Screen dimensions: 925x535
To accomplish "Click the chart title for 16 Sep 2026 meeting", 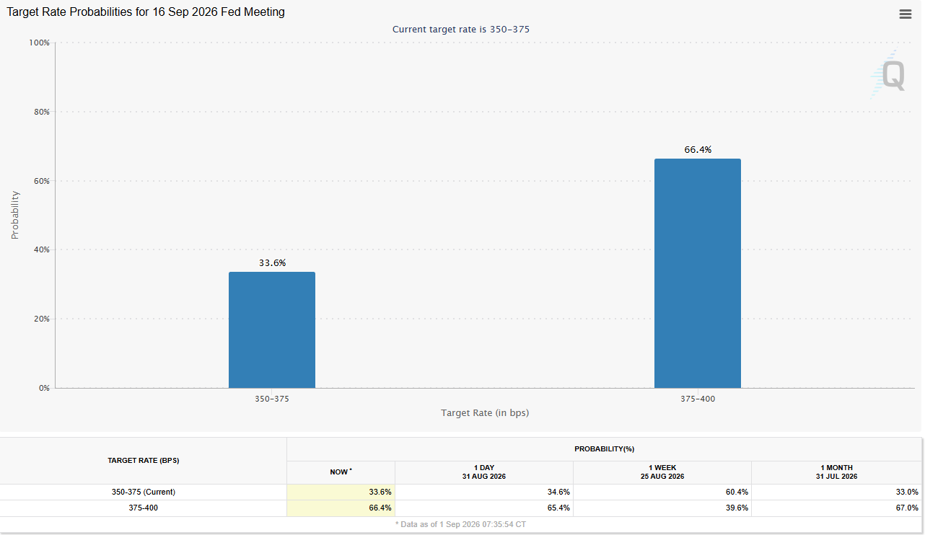I will pos(146,12).
